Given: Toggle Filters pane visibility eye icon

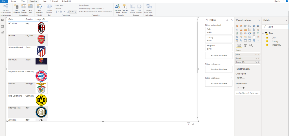Looking at the screenshot, I should coord(227,20).
